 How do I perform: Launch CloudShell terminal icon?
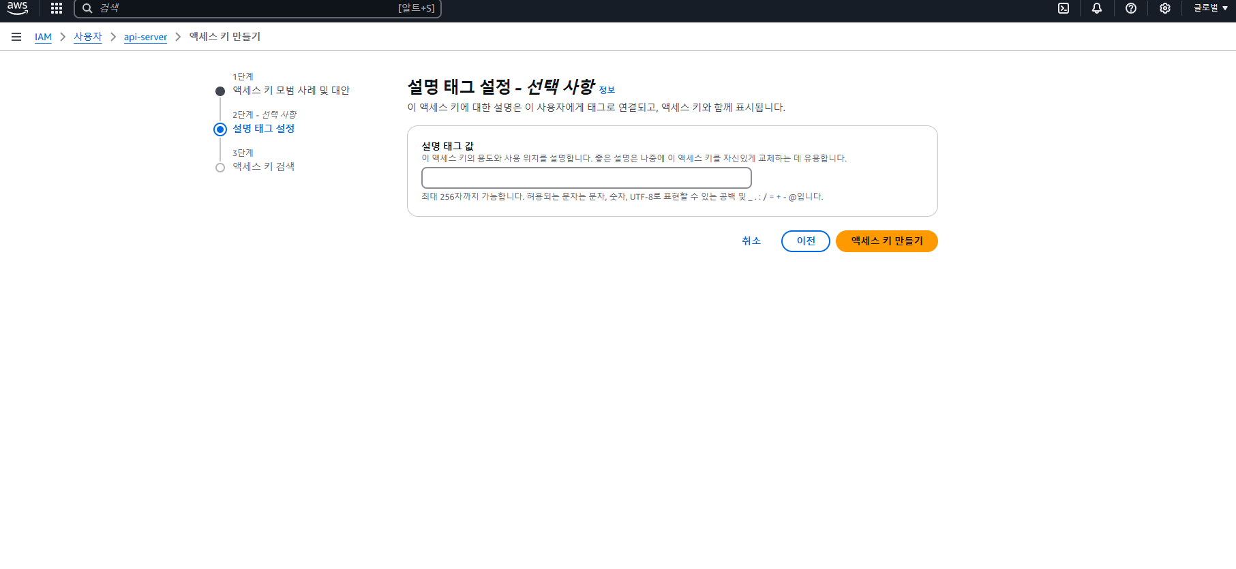1064,8
